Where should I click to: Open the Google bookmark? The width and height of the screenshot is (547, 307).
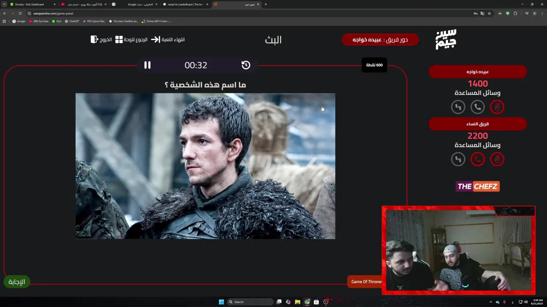pos(19,21)
